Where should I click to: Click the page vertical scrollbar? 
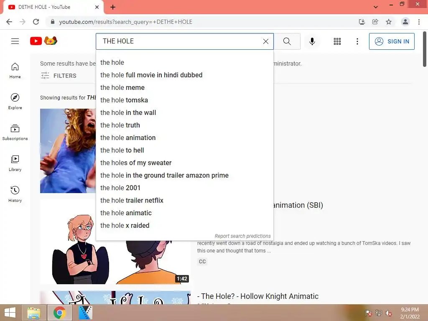pyautogui.click(x=425, y=49)
